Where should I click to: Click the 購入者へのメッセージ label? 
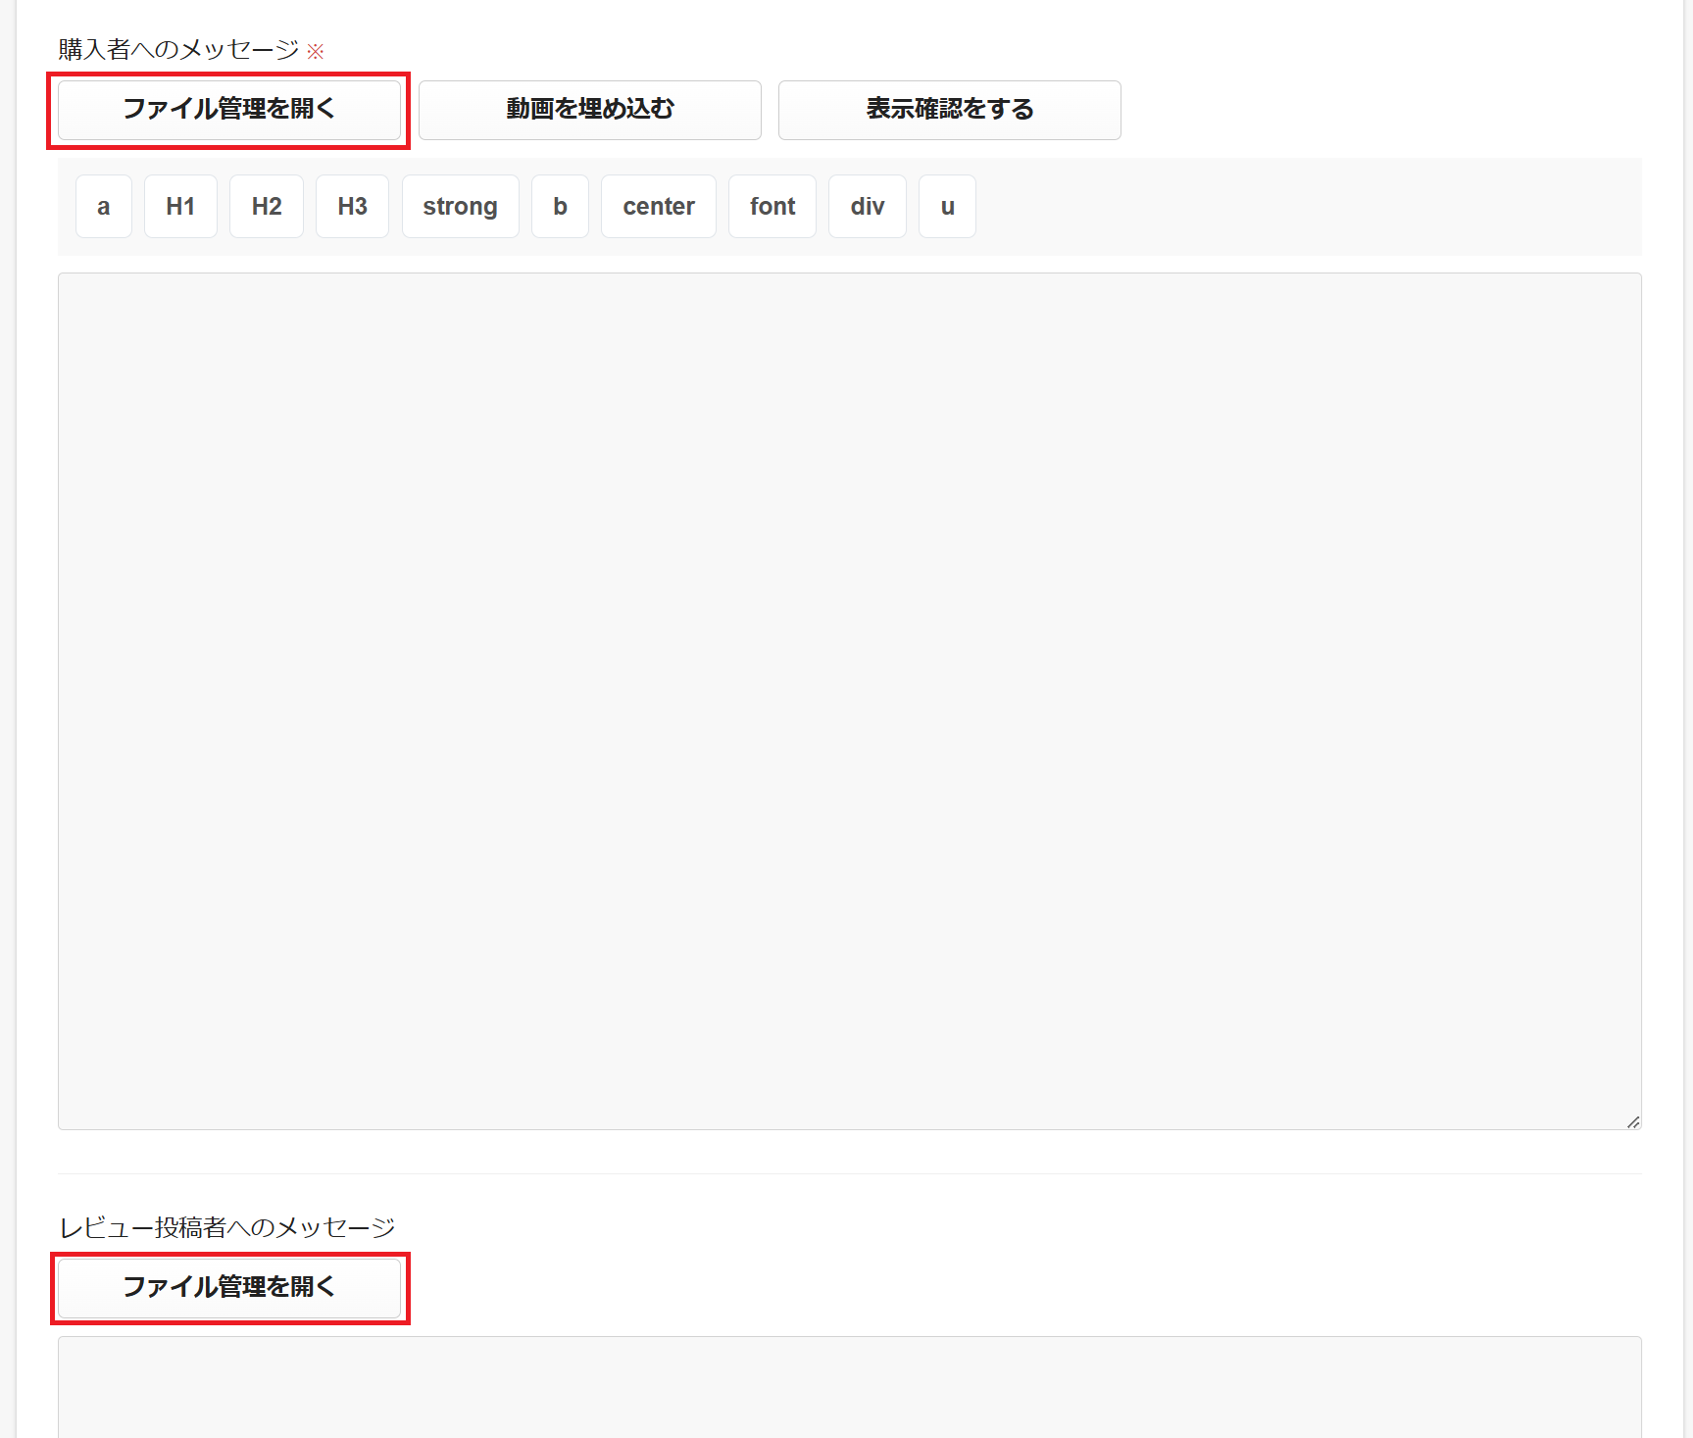(178, 50)
